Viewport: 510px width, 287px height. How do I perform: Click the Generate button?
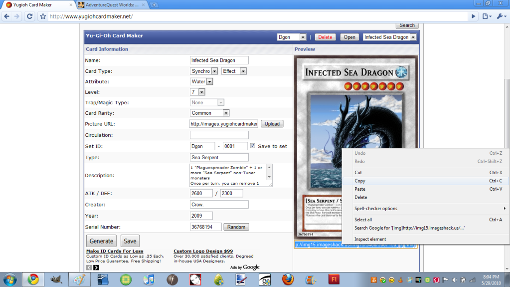pos(101,241)
